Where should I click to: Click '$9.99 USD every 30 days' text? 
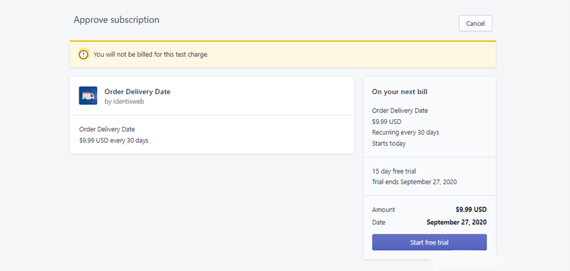(x=114, y=140)
